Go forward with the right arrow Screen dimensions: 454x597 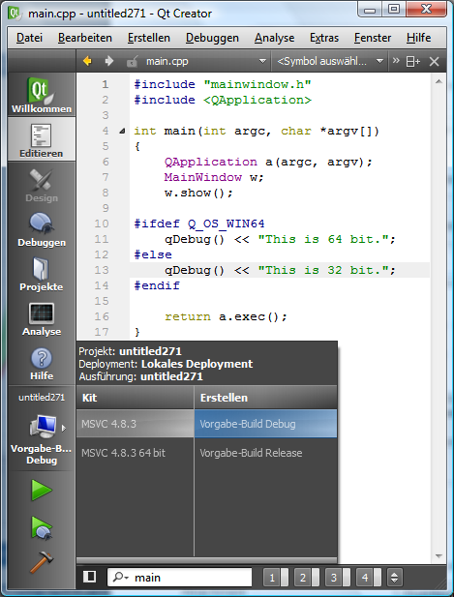[109, 61]
